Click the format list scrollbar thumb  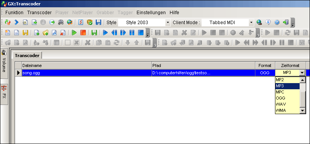click(302, 100)
